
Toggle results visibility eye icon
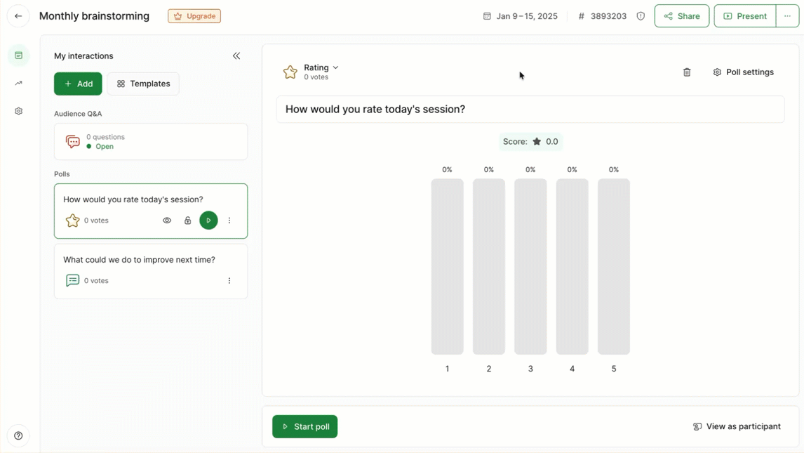pos(167,221)
